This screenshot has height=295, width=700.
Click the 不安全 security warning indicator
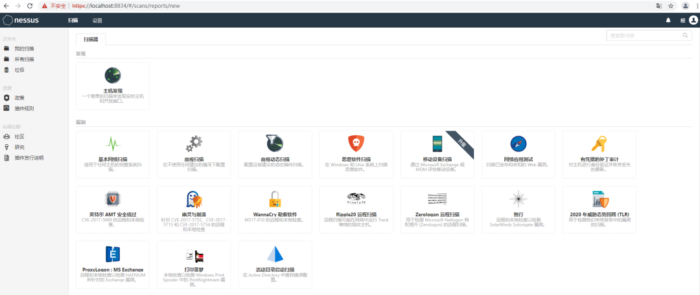54,6
